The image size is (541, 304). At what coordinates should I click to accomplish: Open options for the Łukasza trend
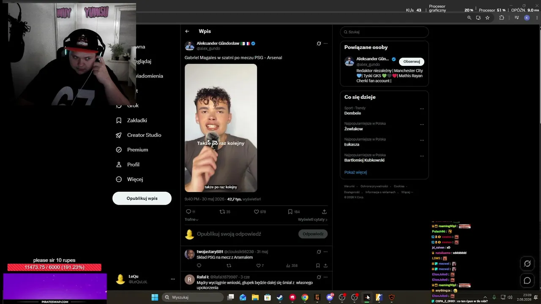click(422, 140)
